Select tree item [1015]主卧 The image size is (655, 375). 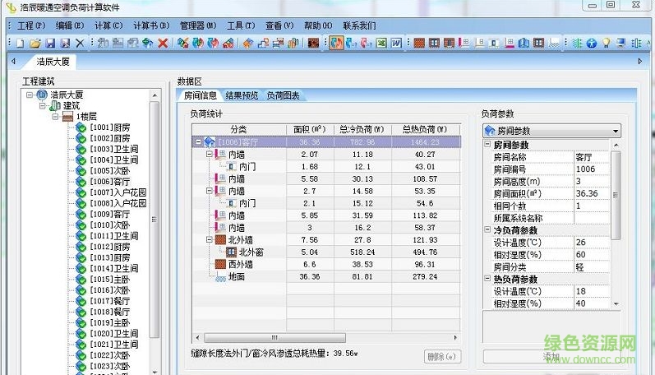[x=109, y=280]
